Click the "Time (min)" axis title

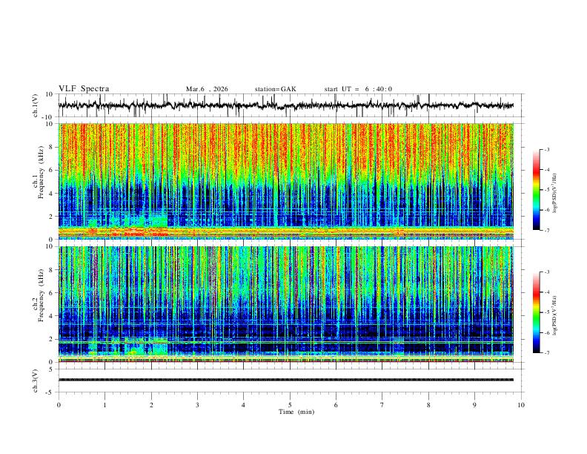[296, 412]
